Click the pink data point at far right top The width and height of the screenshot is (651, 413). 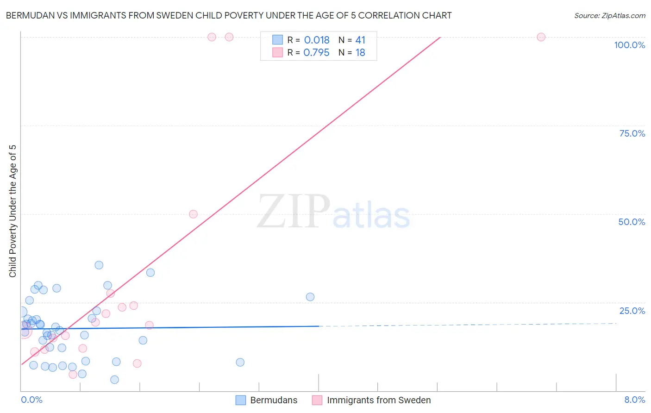pos(541,37)
